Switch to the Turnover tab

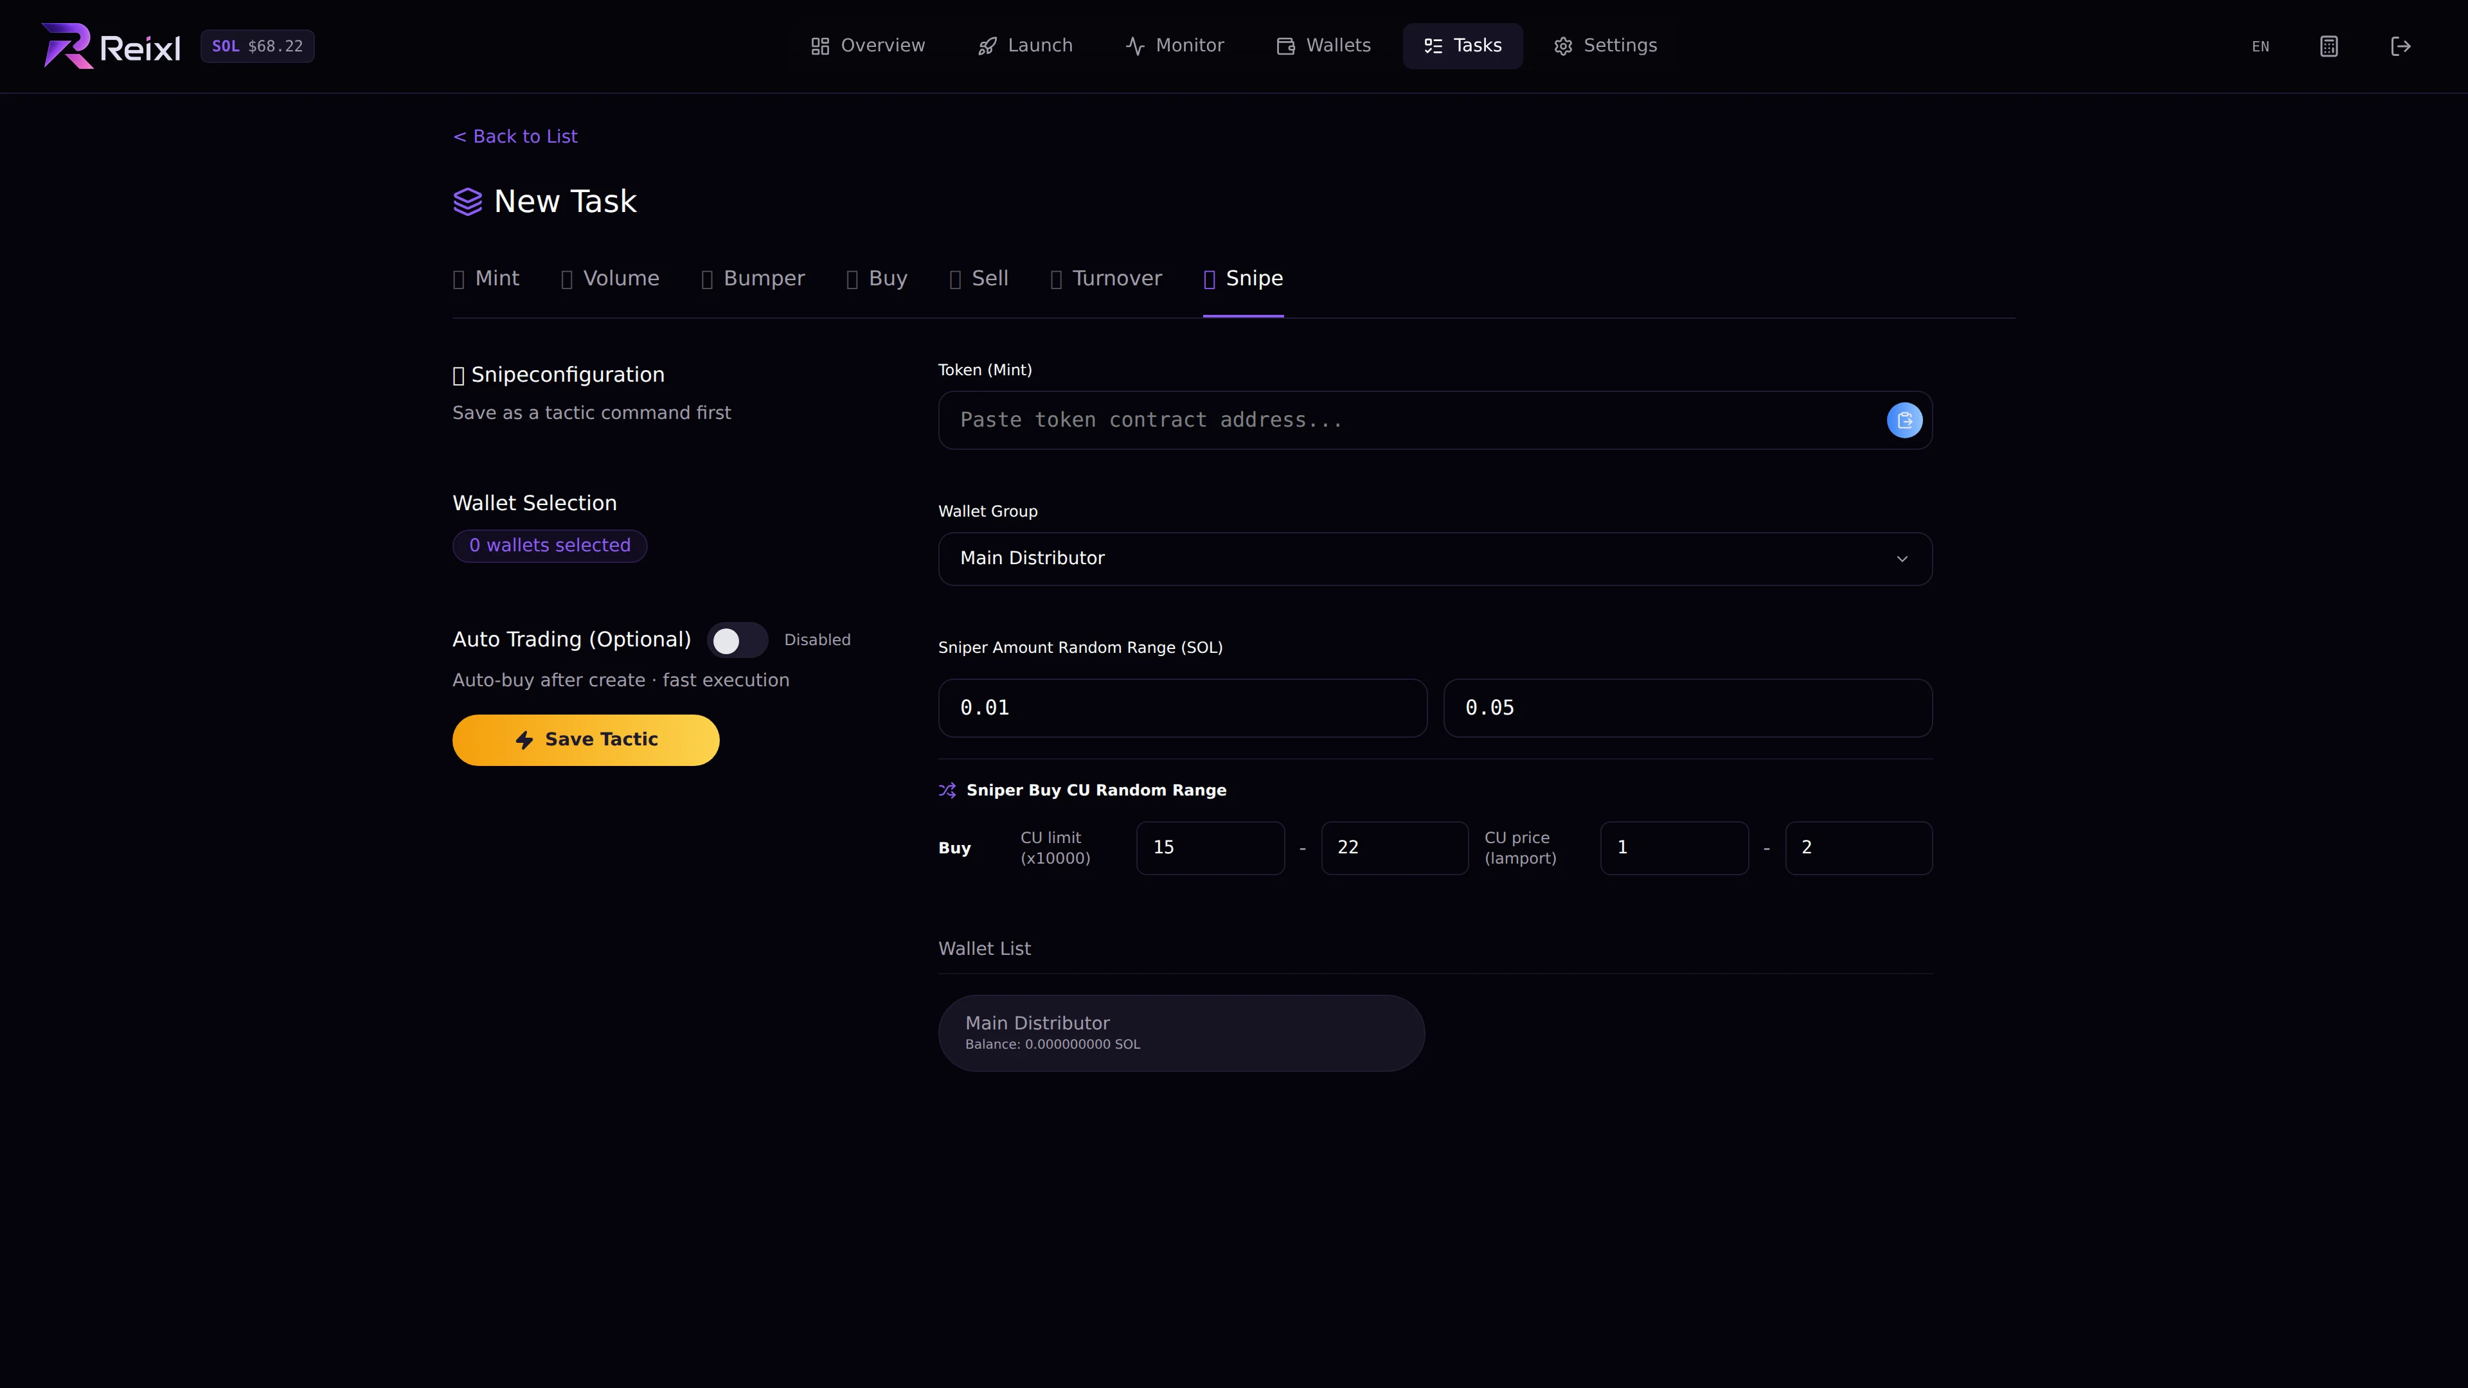tap(1105, 279)
